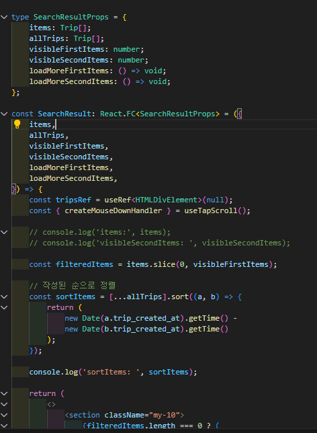Collapse the filteredItems.length conditional expression
The width and height of the screenshot is (317, 433).
pyautogui.click(x=4, y=426)
